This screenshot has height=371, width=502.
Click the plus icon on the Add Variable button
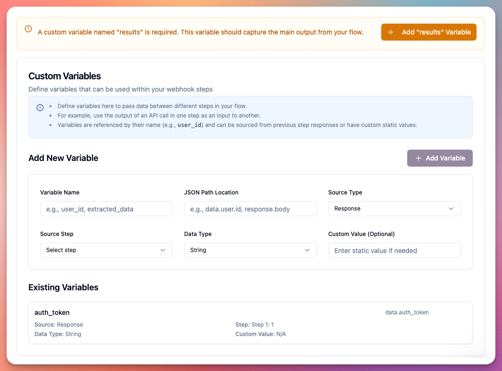click(418, 158)
